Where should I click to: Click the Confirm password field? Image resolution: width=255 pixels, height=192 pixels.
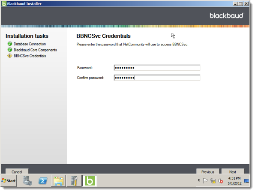click(x=157, y=78)
